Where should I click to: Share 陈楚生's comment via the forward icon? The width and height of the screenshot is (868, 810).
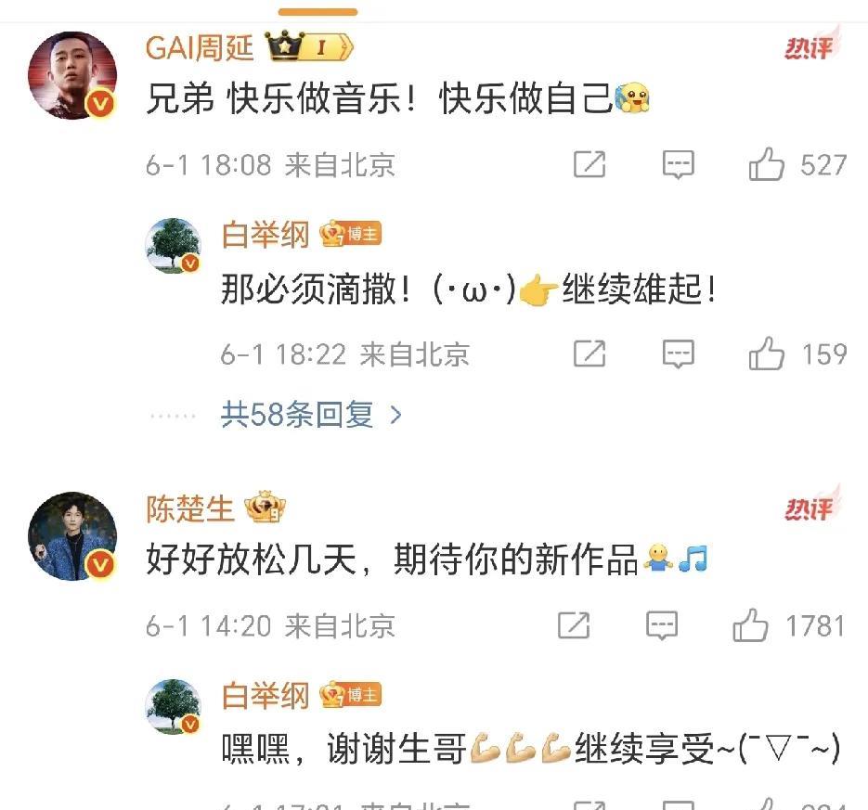[x=574, y=625]
